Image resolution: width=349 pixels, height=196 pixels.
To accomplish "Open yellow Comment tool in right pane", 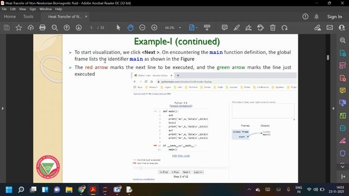I will click(342, 90).
